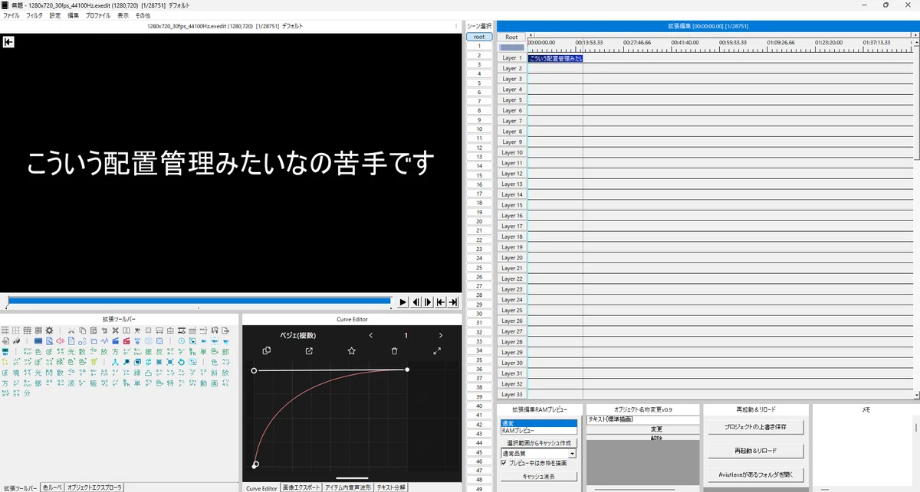Select the こういう配置管理みたい text object on timeline
The height and width of the screenshot is (492, 920).
point(555,58)
